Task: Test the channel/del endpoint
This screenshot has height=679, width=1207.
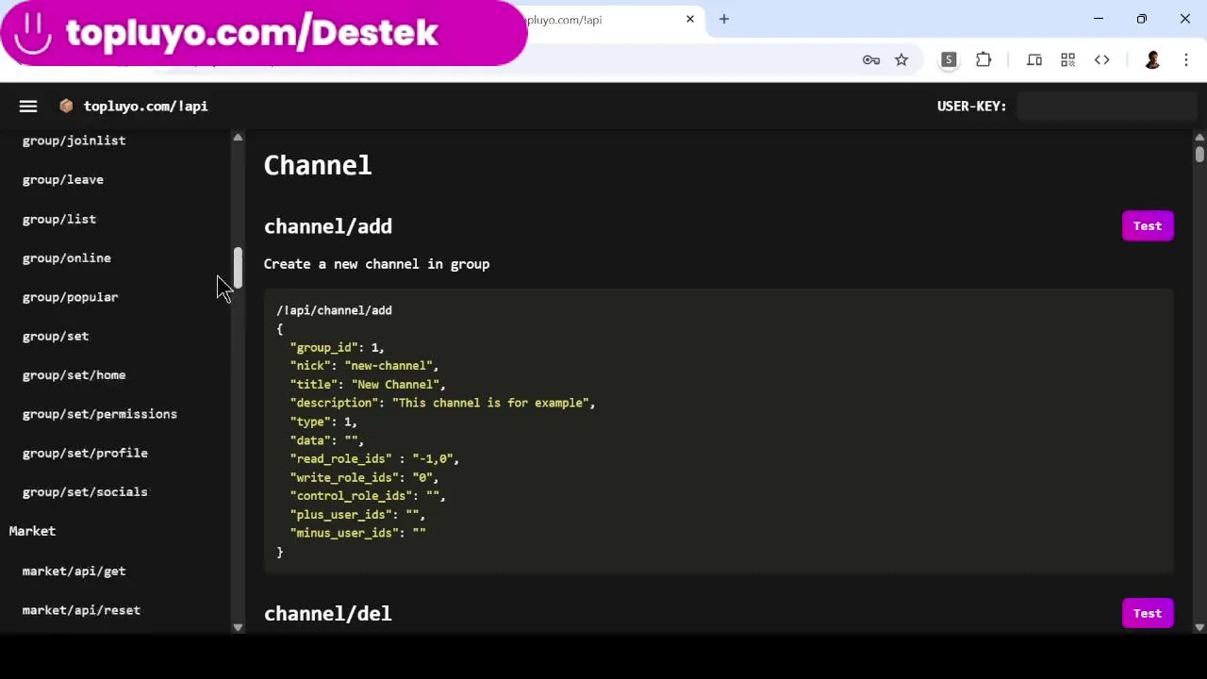Action: pos(1148,613)
